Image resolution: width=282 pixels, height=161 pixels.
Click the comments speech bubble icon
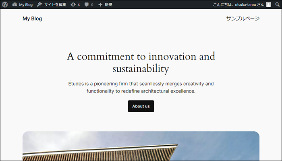click(87, 4)
